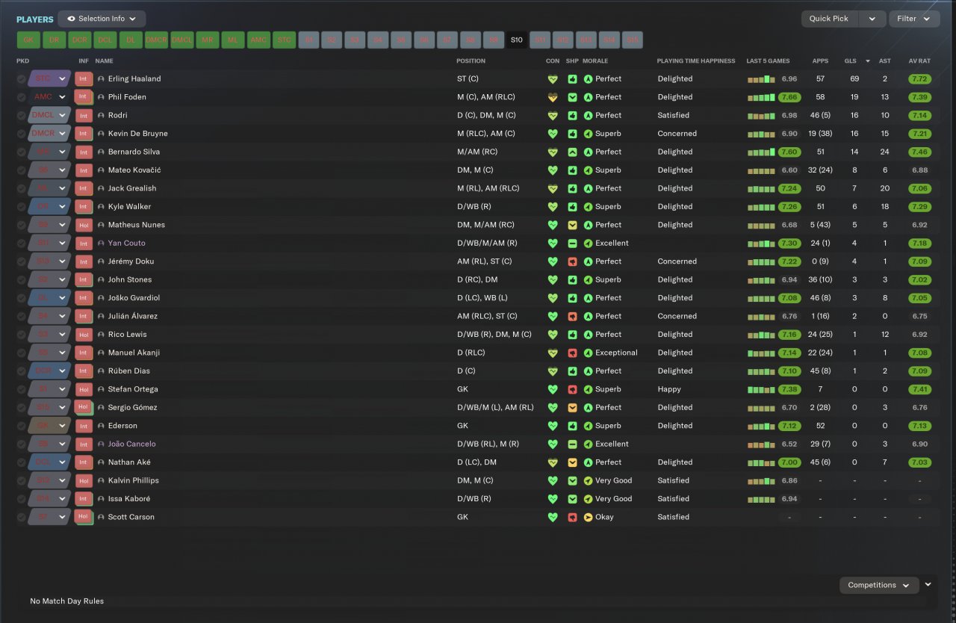Click Nathan Aké's yellow sharpness icon

(x=572, y=462)
